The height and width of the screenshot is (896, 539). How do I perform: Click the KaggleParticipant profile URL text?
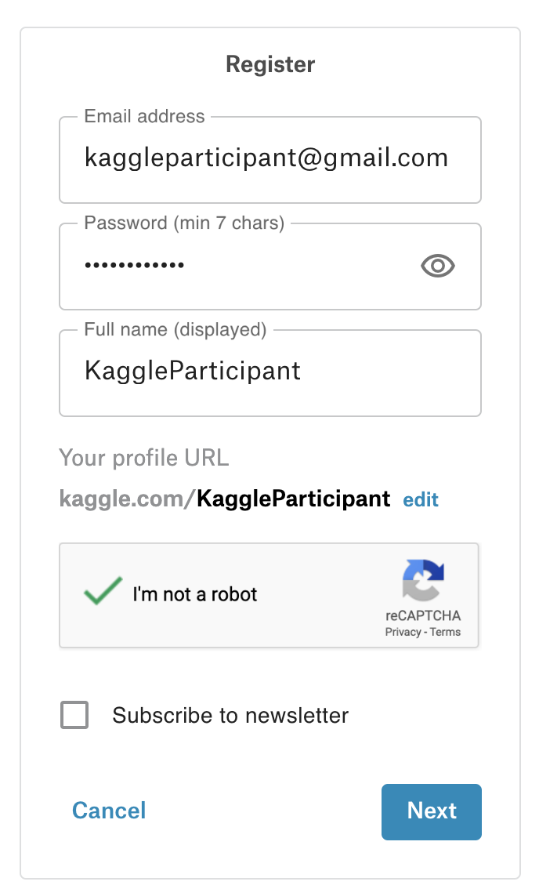[x=293, y=499]
